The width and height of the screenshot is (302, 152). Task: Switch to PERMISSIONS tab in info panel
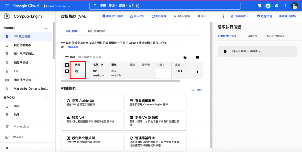(x=227, y=36)
